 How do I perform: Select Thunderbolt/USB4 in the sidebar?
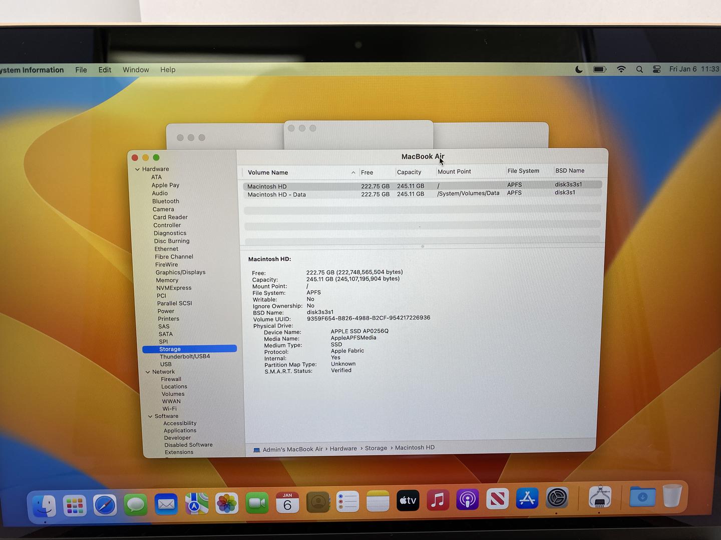[185, 356]
